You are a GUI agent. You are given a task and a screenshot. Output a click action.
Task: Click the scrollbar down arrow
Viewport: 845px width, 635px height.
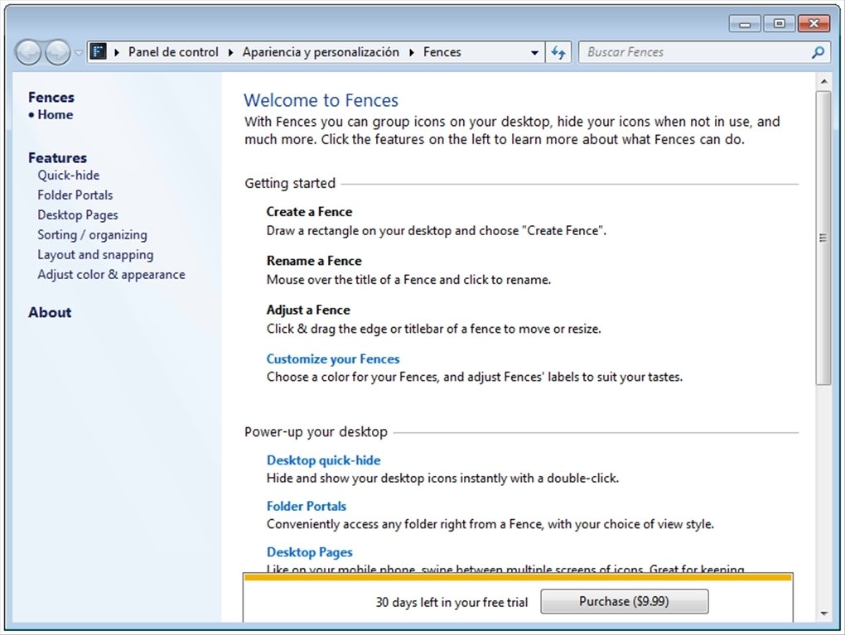[823, 614]
